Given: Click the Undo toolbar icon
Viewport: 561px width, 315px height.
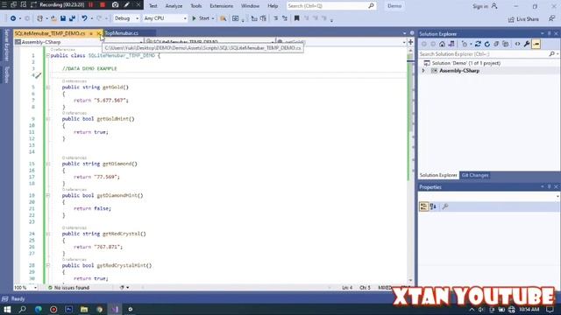Looking at the screenshot, I should click(x=84, y=18).
